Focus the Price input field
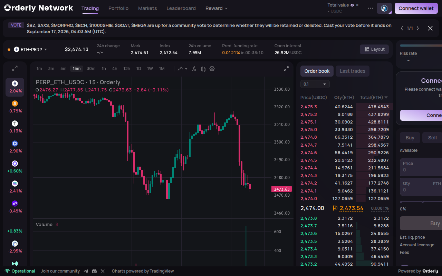Screen dimensions: 442x276 (x=421, y=167)
